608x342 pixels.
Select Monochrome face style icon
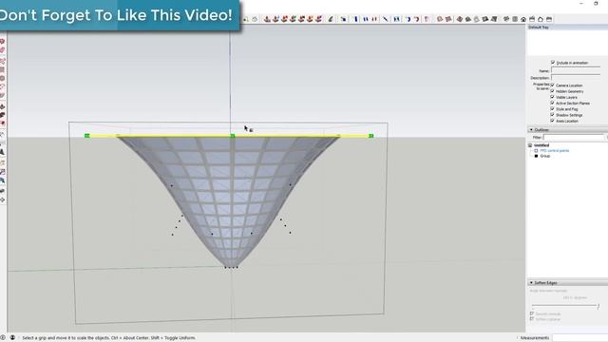[x=494, y=19]
